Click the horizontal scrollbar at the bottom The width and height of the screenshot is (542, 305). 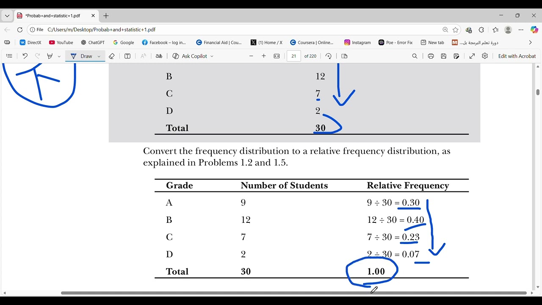(294, 293)
